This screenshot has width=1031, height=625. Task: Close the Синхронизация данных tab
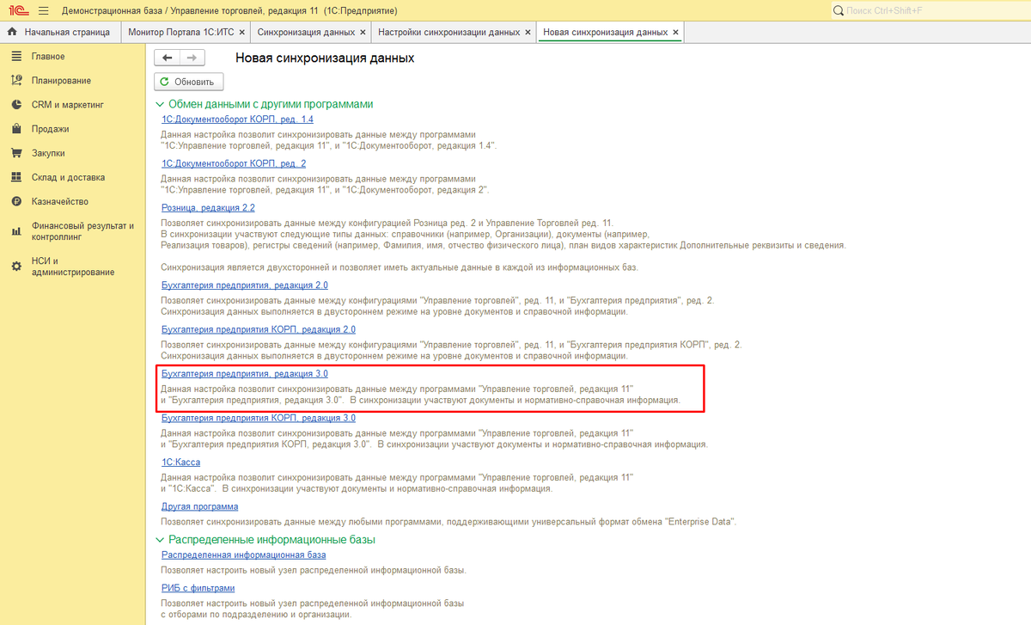(x=363, y=33)
